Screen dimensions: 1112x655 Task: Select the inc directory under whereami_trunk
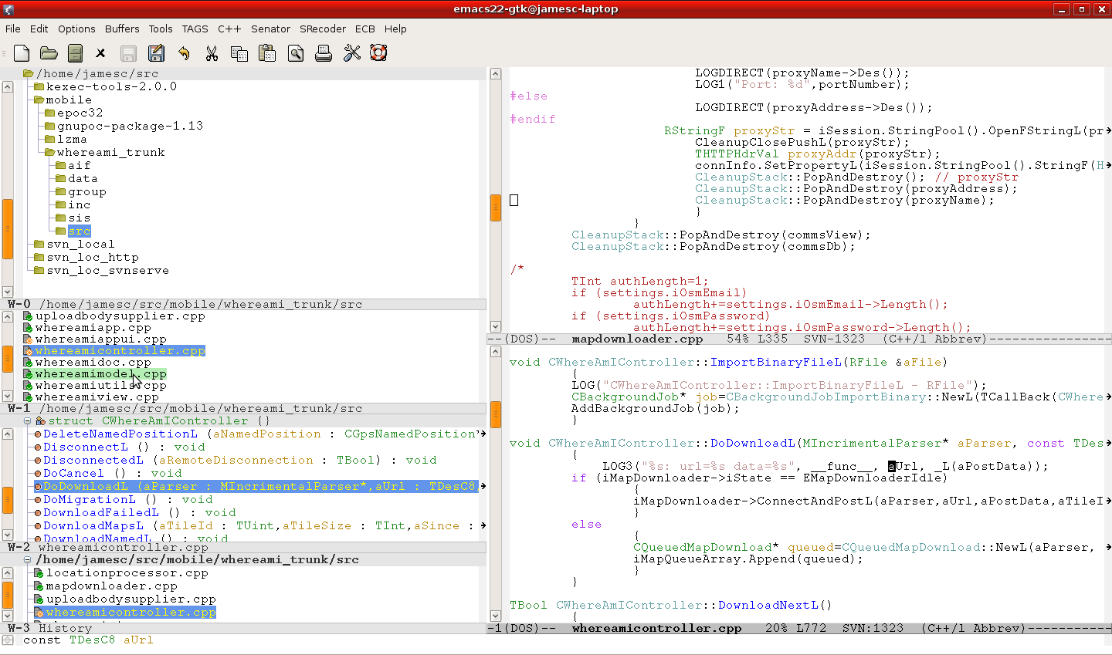coord(80,204)
